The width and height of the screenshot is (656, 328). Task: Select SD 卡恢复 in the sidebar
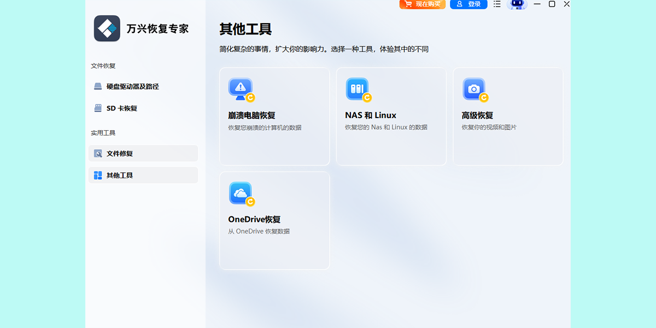click(x=122, y=108)
